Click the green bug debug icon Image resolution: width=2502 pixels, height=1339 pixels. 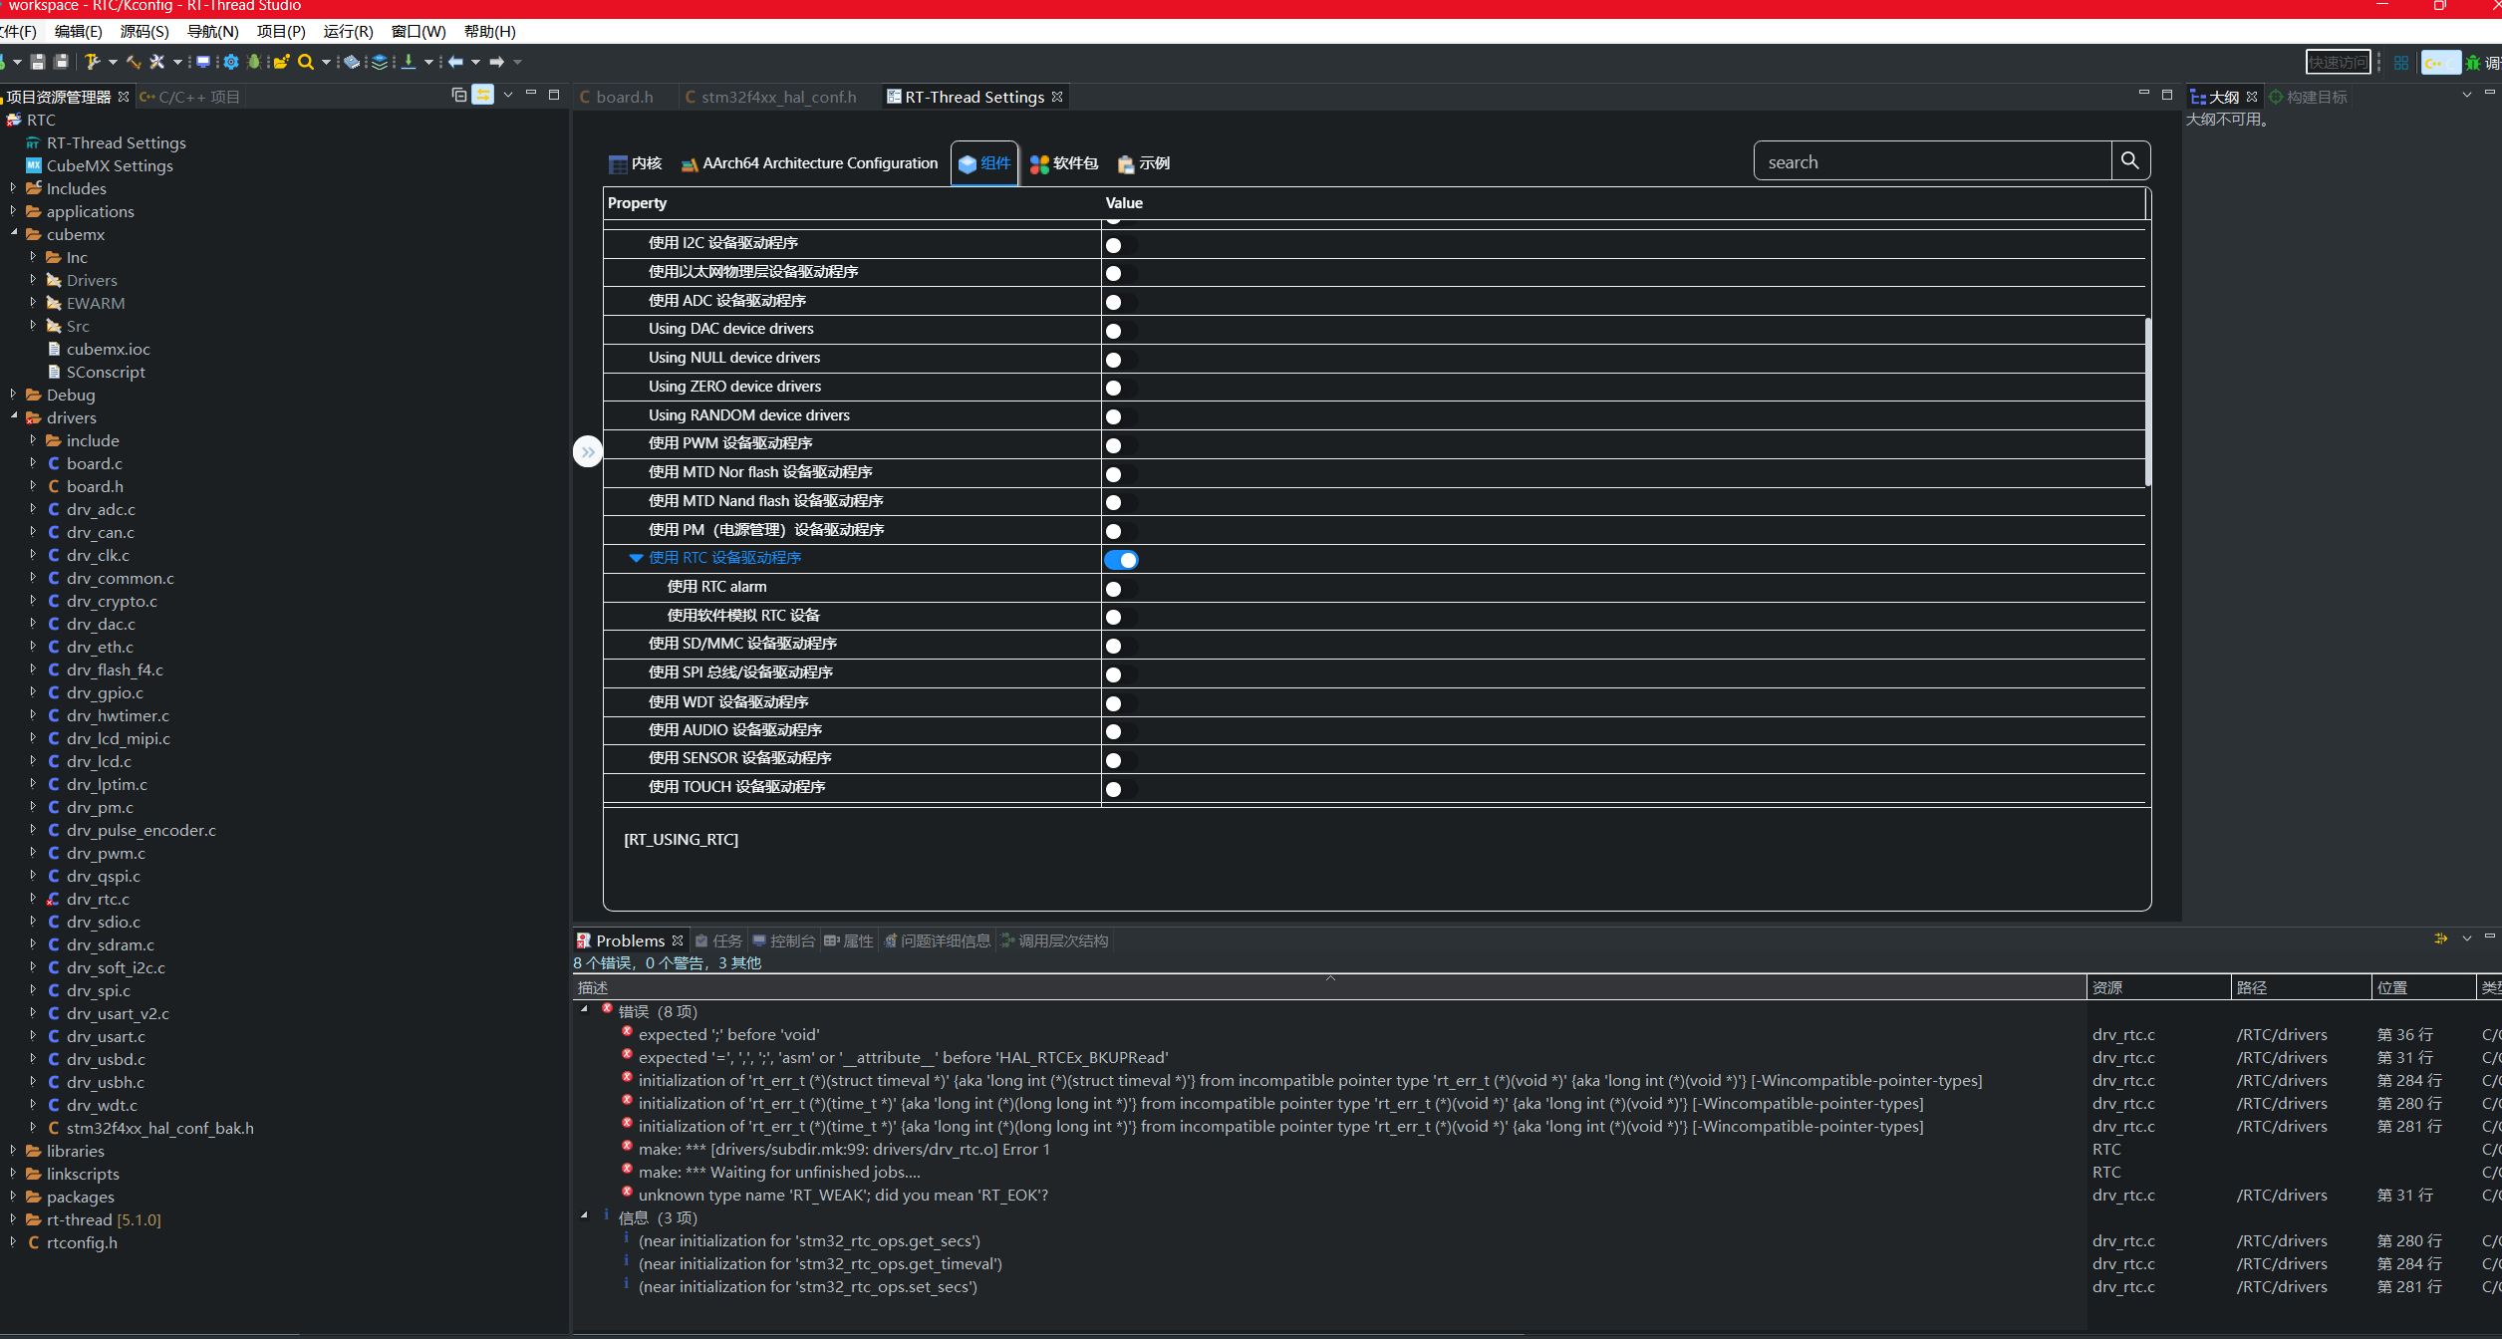[254, 62]
